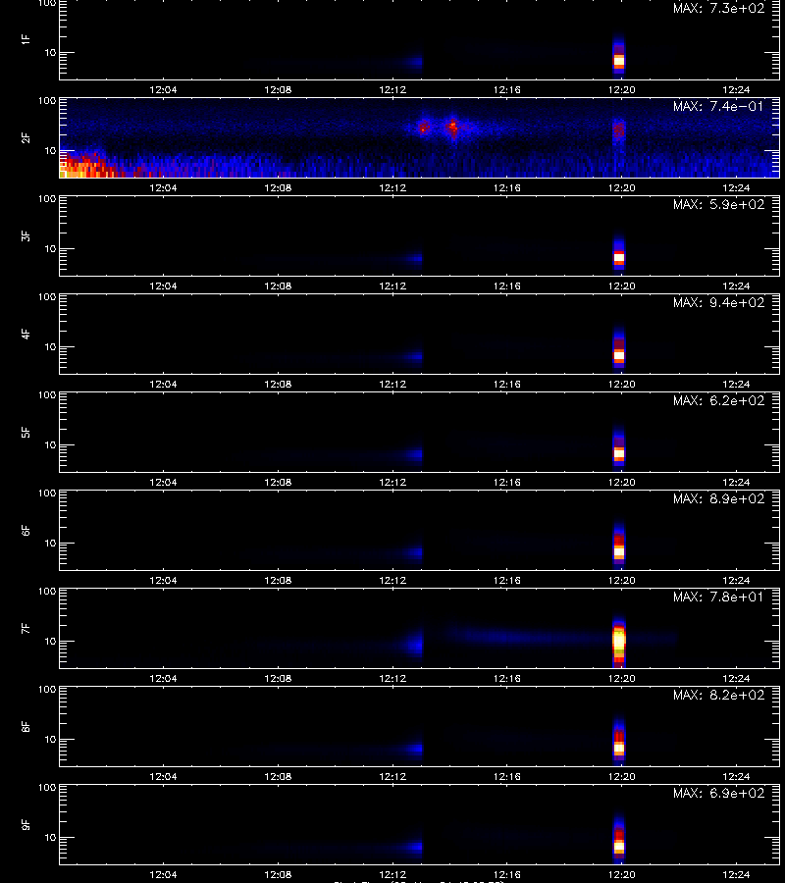Viewport: 785px width, 883px height.
Task: Click the blue 12:13 streak in panel 1F
Action: click(414, 62)
